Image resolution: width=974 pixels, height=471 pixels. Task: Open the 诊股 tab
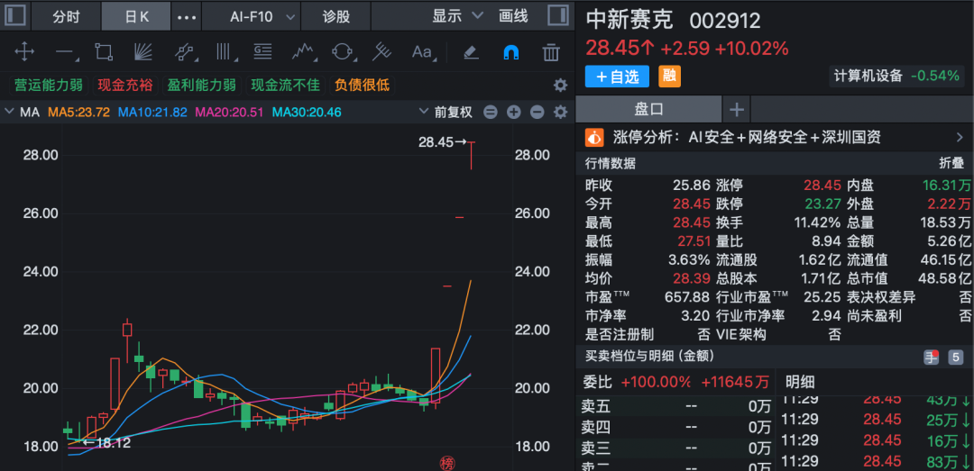[336, 17]
